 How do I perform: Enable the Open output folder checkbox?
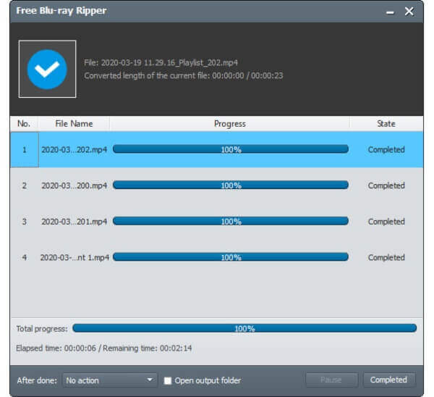click(x=168, y=380)
